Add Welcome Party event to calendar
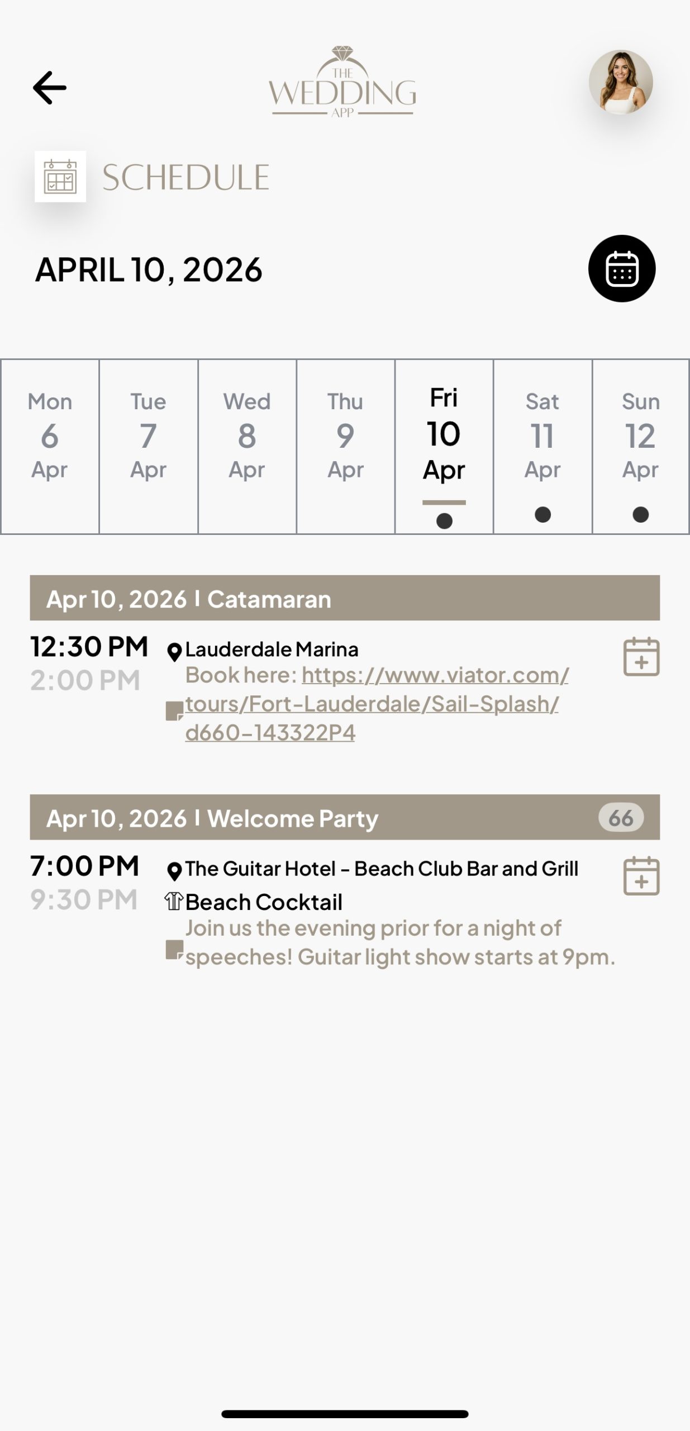The width and height of the screenshot is (690, 1431). tap(641, 875)
